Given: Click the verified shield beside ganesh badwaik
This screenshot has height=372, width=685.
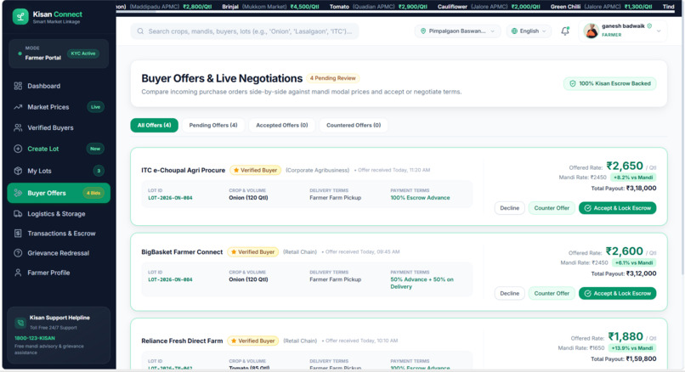Looking at the screenshot, I should 649,26.
